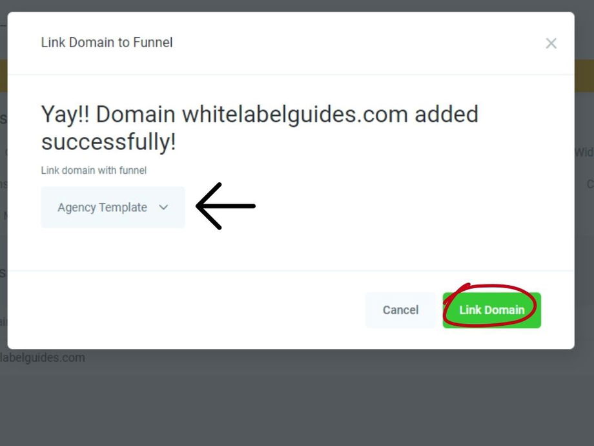This screenshot has height=446, width=594.
Task: Expand the chevron beside Agency Template
Action: (x=163, y=207)
